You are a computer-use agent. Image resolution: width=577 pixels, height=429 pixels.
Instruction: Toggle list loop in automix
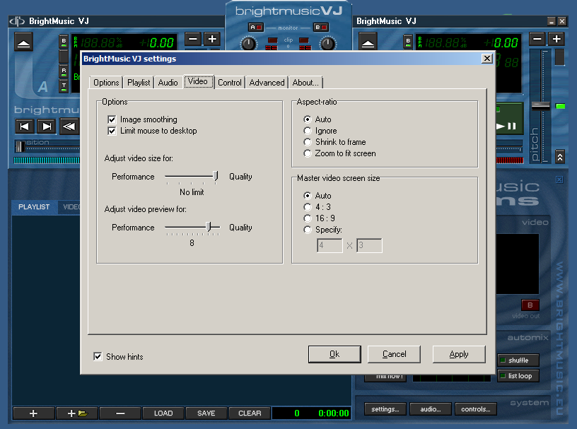(x=518, y=376)
